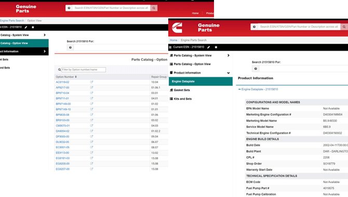Collapse Product Information in right window sidebar

[229, 73]
